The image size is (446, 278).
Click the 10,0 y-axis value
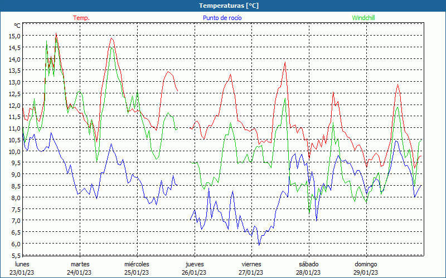click(14, 151)
